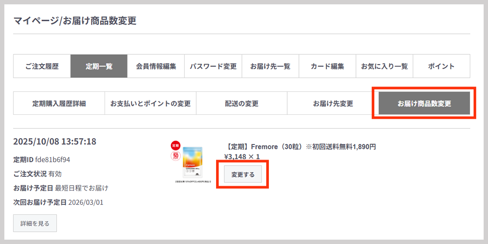Viewport: 488px width, 244px height.
Task: Click the 詳細を見る button
Action: point(35,224)
